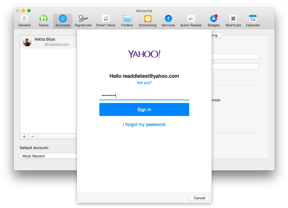Screen dimensions: 288x208
Task: Click the remove account minus button
Action: pos(33,136)
